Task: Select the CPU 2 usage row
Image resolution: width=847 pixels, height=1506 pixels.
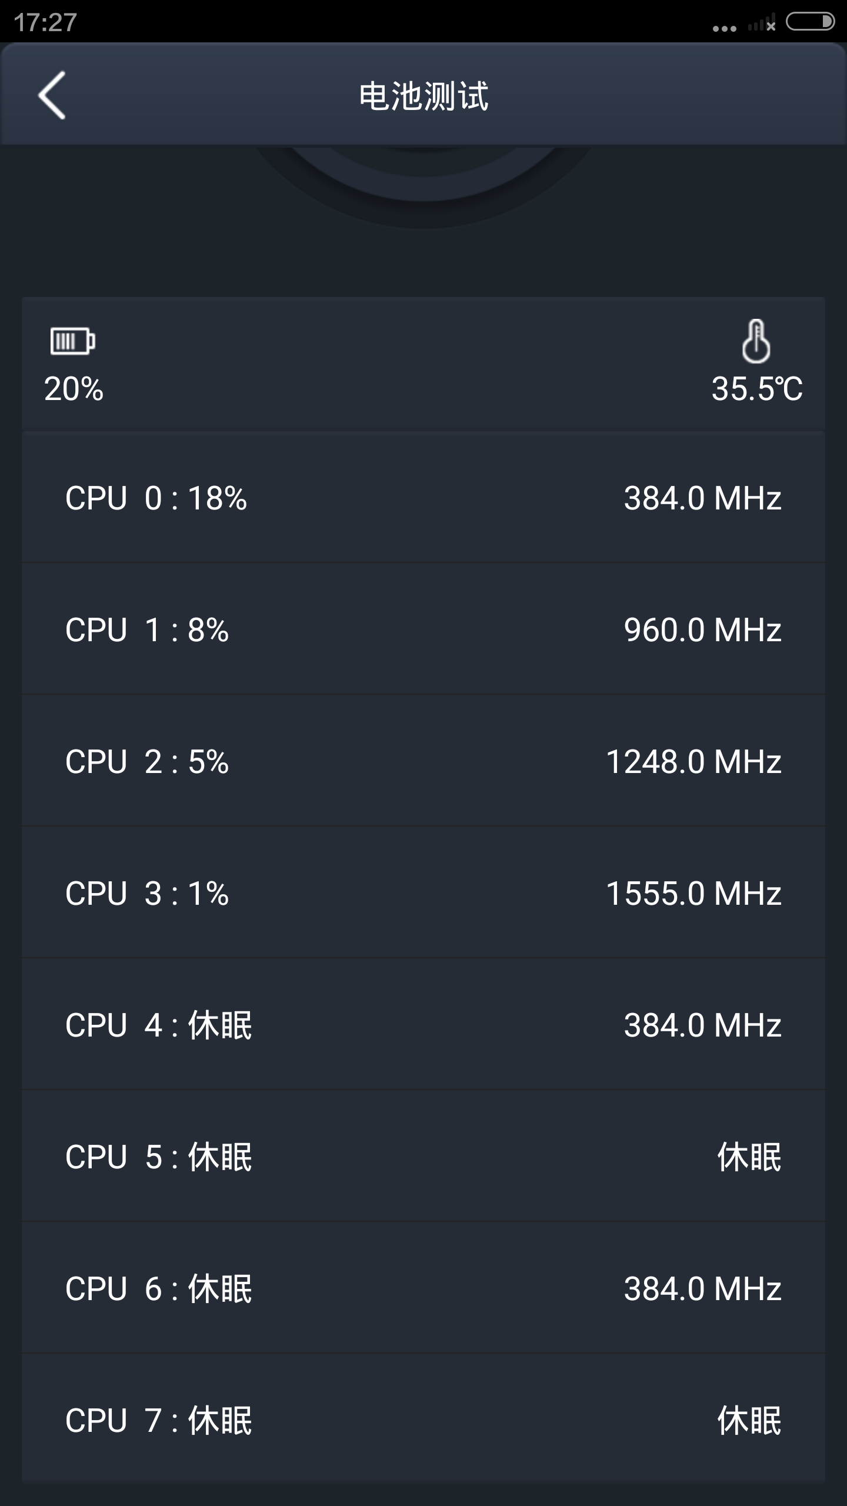Action: pyautogui.click(x=423, y=761)
